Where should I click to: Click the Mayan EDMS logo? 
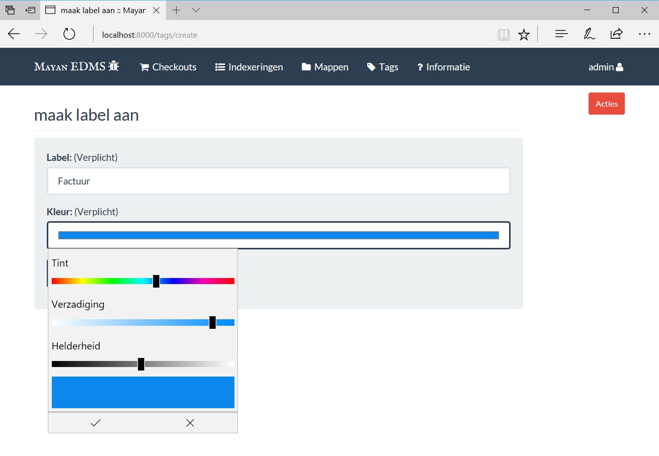pyautogui.click(x=76, y=66)
